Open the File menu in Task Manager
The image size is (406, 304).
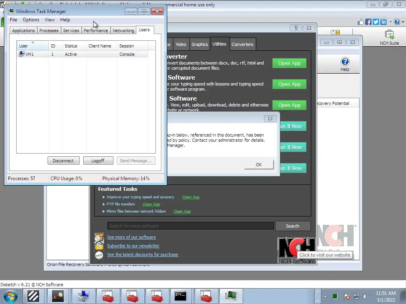(13, 20)
